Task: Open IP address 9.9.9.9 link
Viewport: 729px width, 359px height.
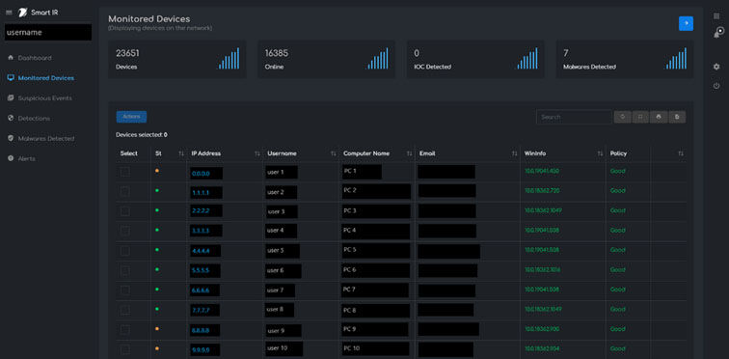Action: pos(201,349)
